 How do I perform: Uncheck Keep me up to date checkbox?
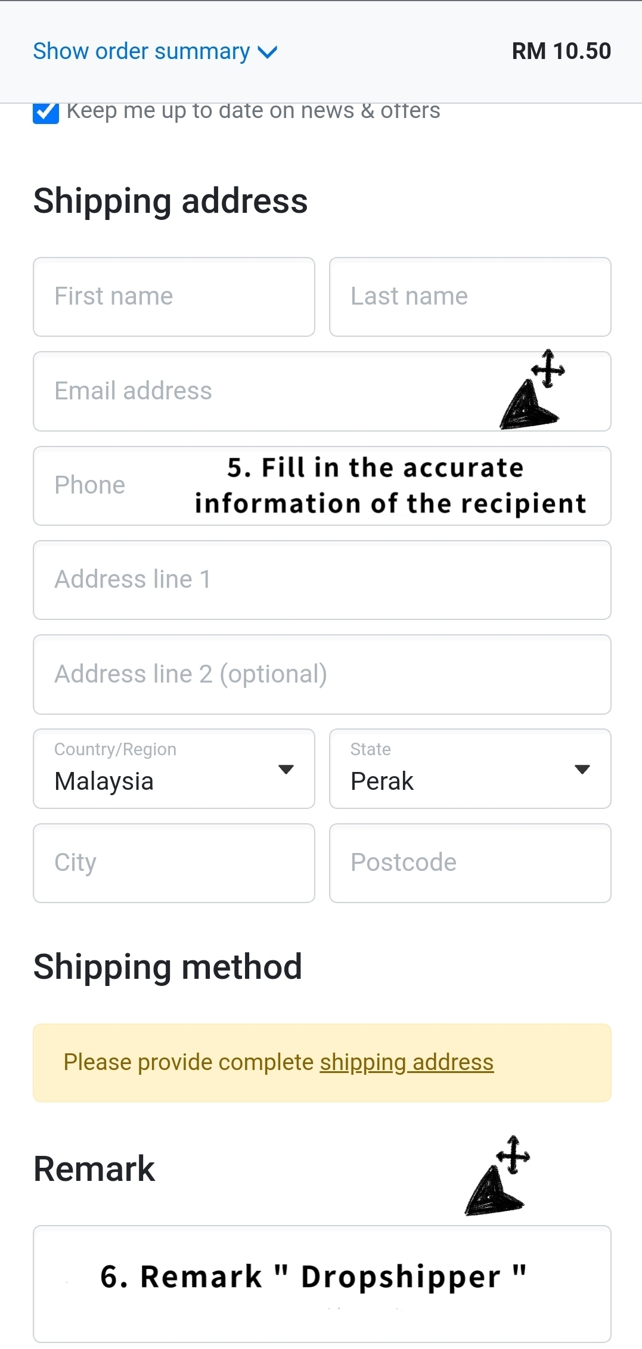pyautogui.click(x=46, y=113)
